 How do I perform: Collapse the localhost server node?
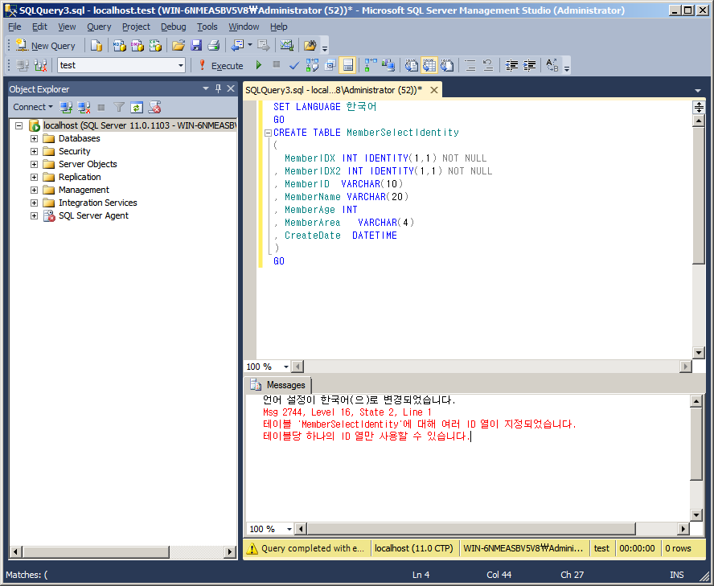tap(18, 125)
